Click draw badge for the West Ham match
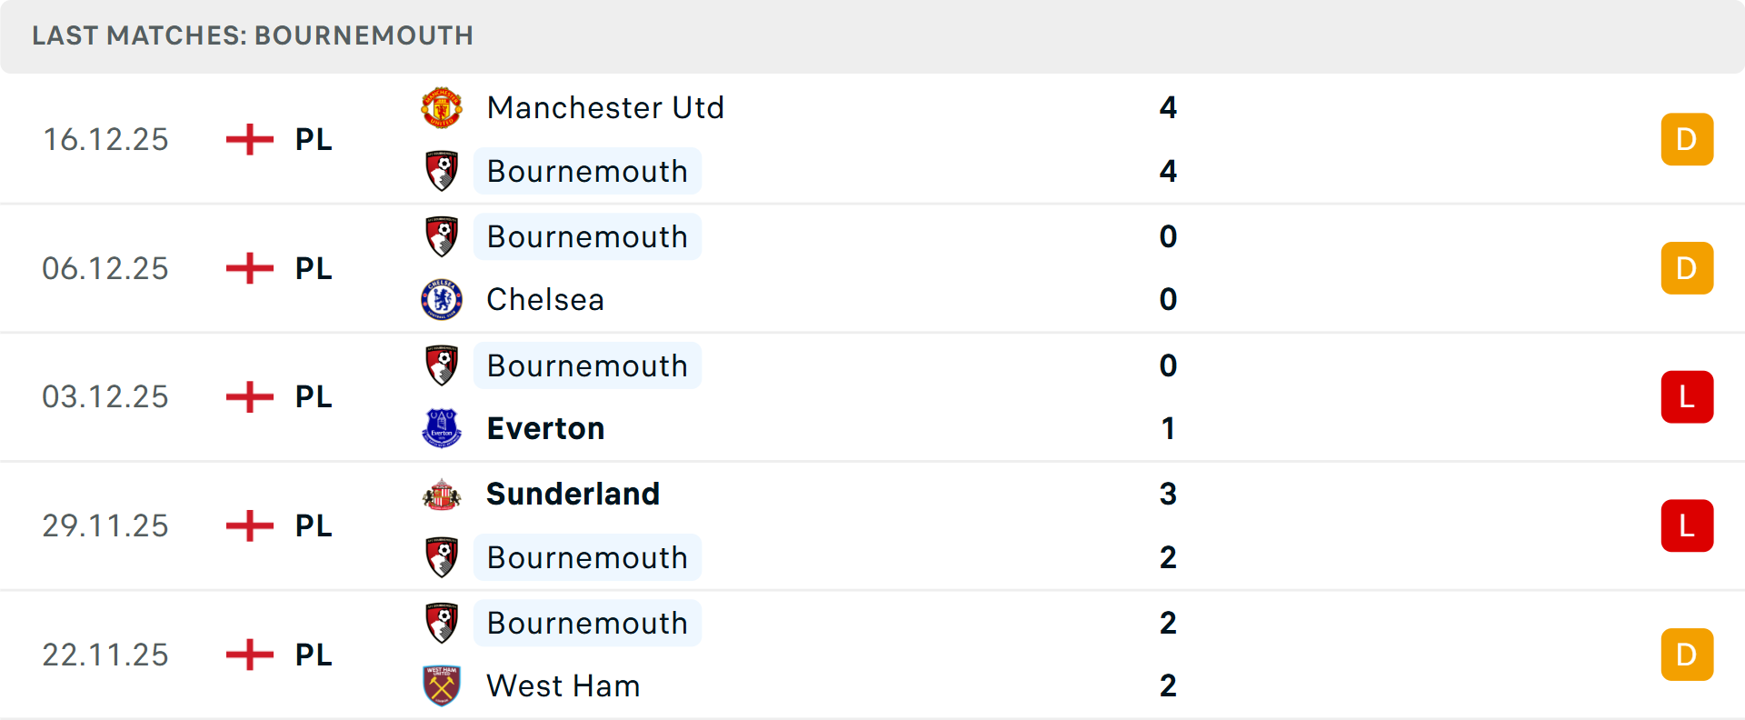This screenshot has width=1745, height=720. tap(1687, 655)
